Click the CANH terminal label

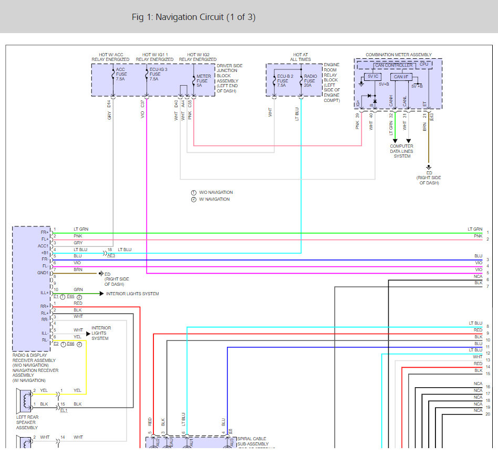click(391, 101)
